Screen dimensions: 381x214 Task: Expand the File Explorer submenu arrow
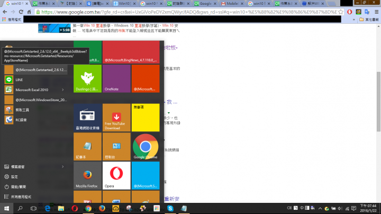[x=62, y=166]
